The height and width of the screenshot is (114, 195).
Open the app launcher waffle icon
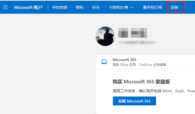coord(5,7)
